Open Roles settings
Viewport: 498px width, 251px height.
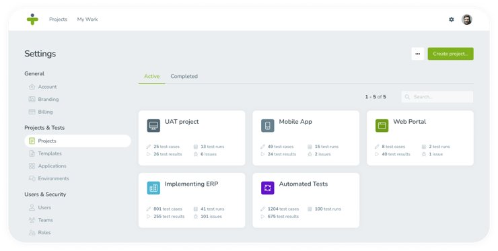pos(44,233)
